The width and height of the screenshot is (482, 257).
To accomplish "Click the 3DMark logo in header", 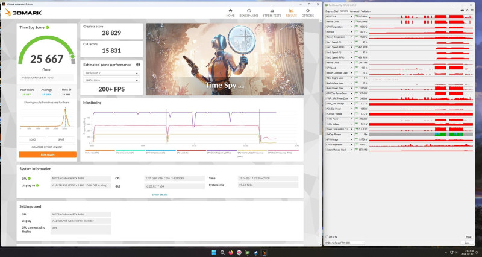I will (x=23, y=13).
